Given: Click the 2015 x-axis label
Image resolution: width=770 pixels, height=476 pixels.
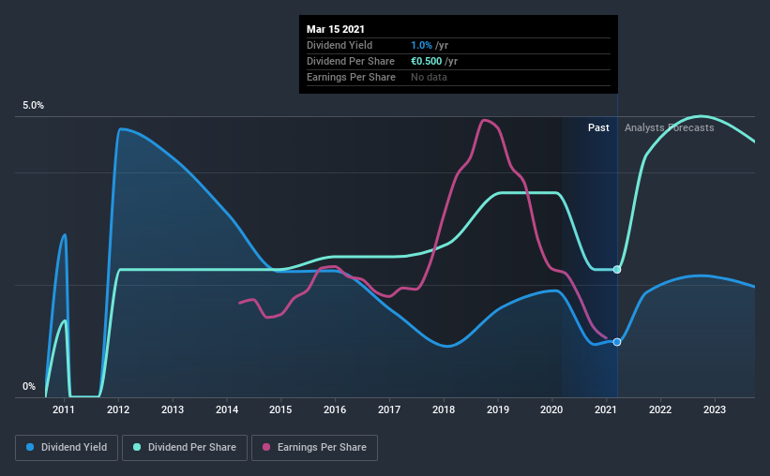Looking at the screenshot, I should [280, 409].
